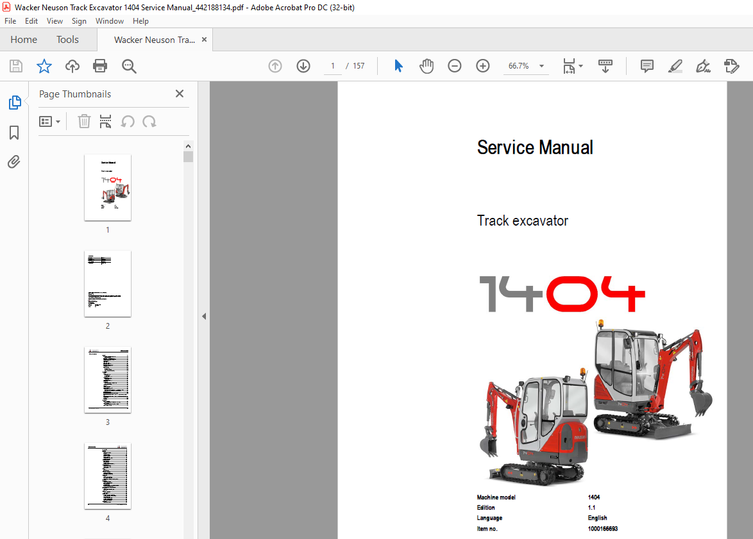
Task: Go to previous page arrow
Action: [275, 66]
